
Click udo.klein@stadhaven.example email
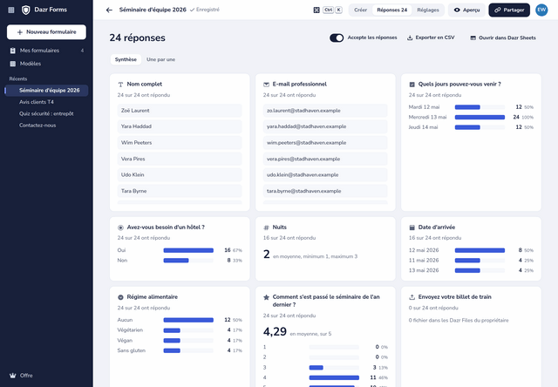coord(325,175)
